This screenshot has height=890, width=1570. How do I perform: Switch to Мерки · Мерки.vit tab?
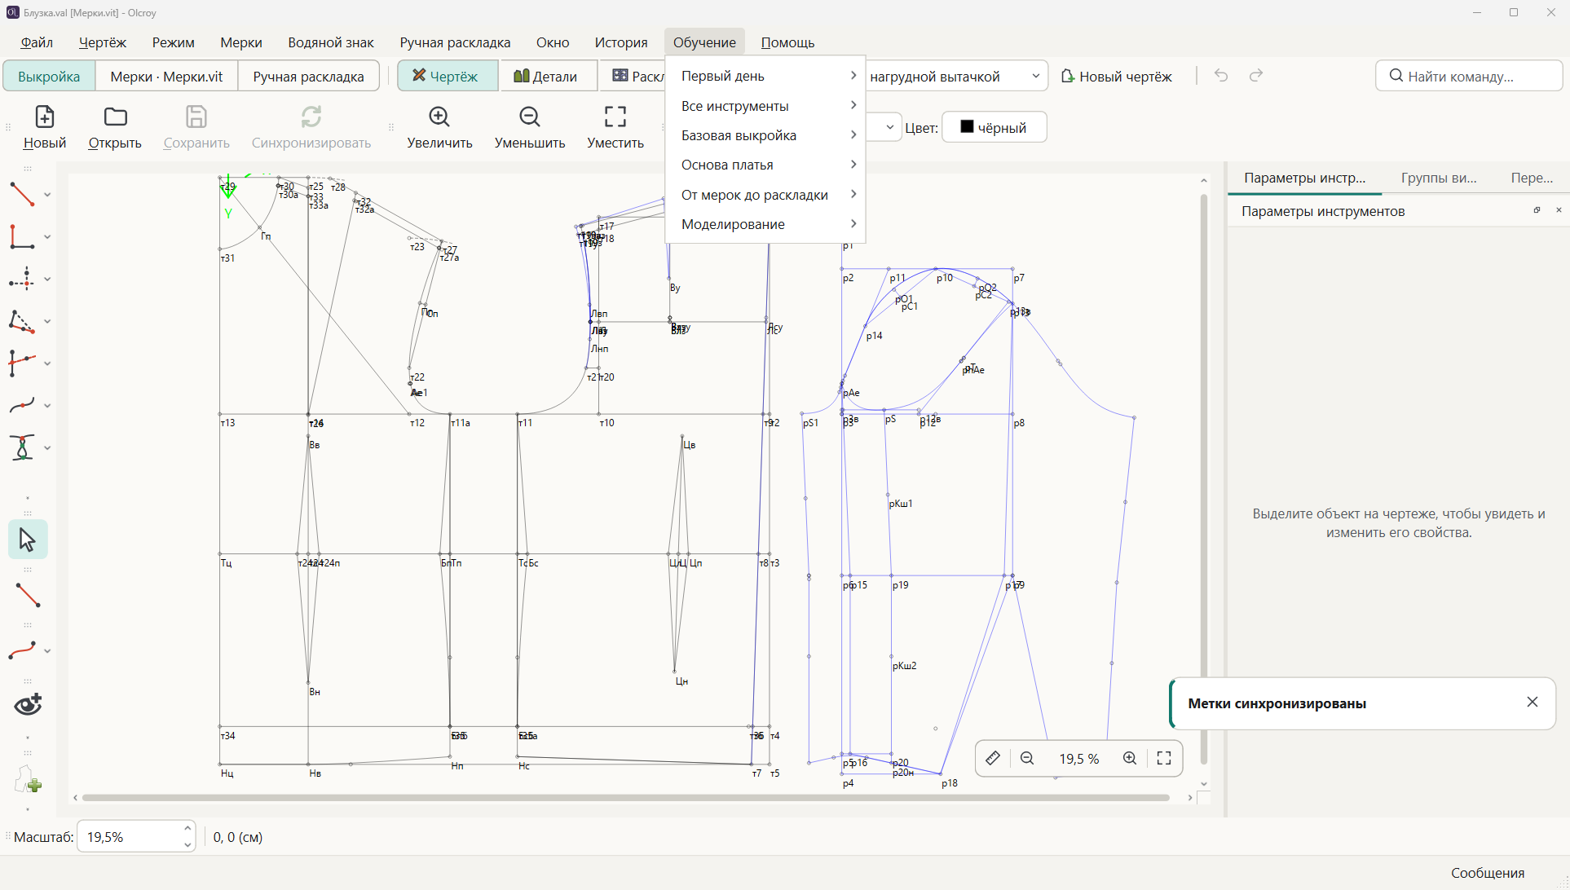(x=166, y=76)
